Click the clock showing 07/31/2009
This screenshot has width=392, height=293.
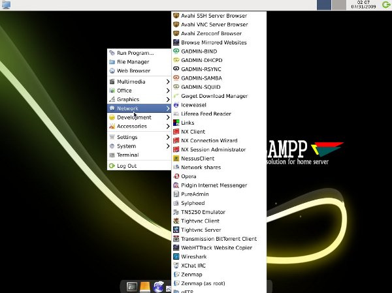363,5
